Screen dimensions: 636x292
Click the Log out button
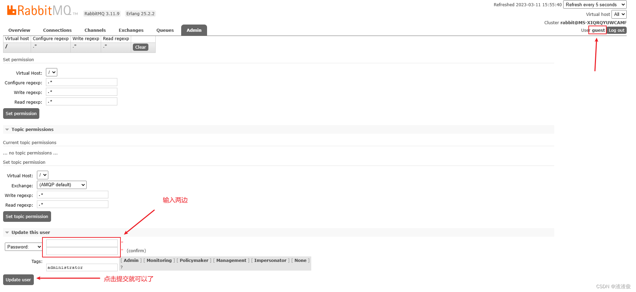pyautogui.click(x=616, y=30)
